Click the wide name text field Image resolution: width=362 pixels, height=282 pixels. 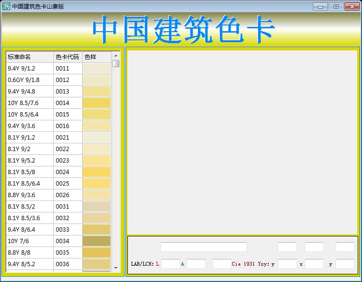pos(204,247)
